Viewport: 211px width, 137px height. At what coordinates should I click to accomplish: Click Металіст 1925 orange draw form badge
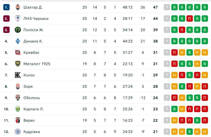coord(197,64)
